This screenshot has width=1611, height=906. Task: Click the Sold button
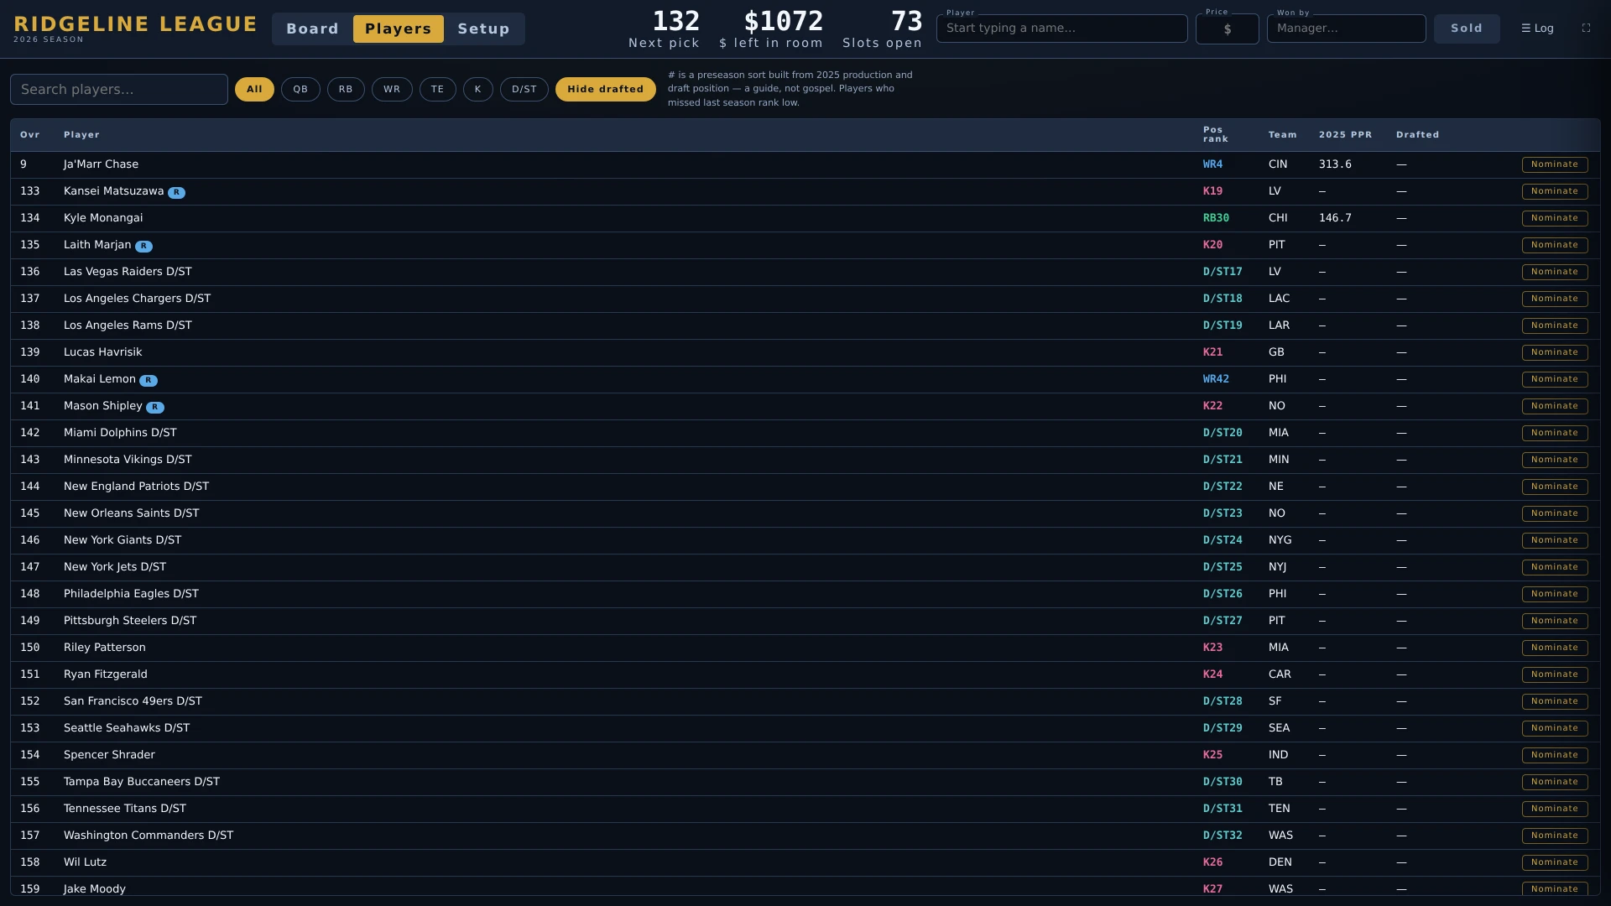pos(1466,29)
